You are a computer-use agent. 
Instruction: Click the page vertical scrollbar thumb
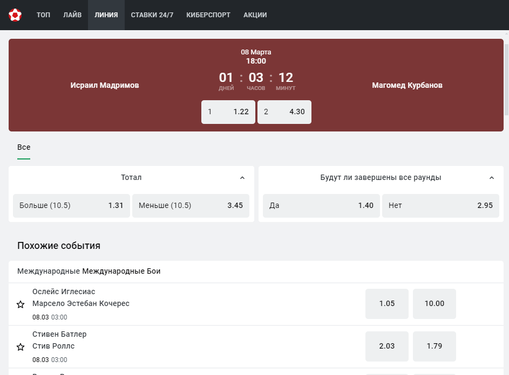point(506,79)
